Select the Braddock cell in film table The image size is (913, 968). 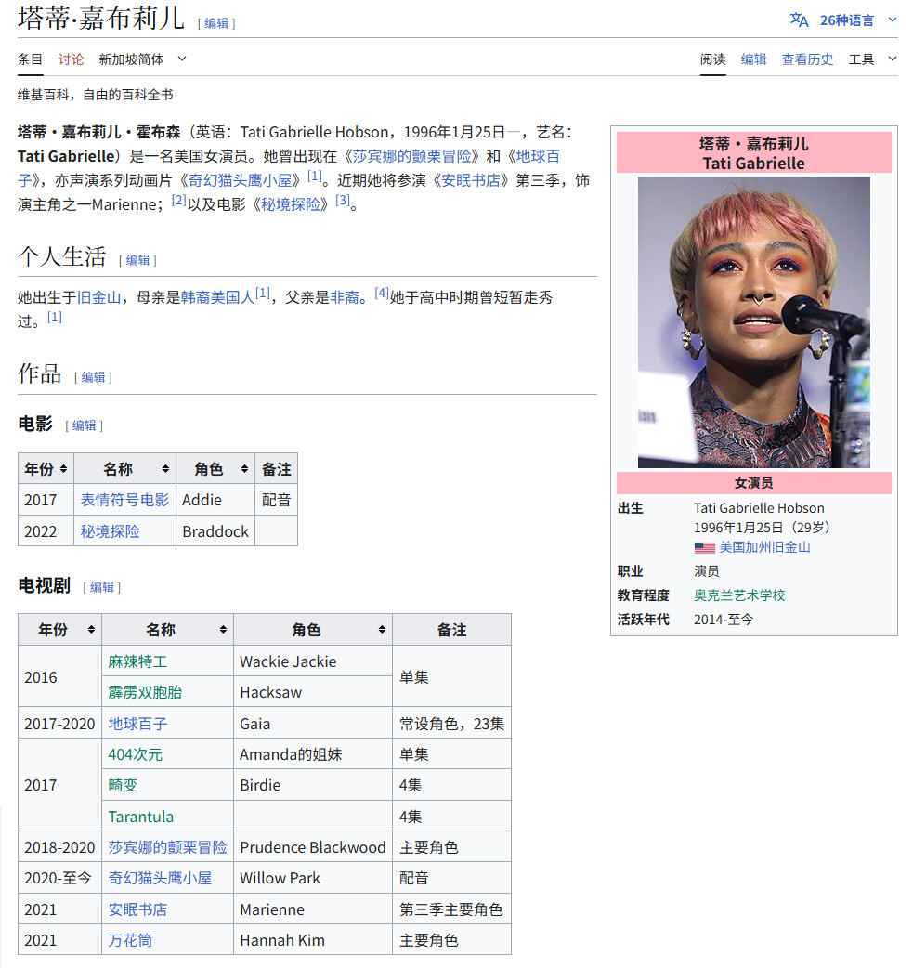pos(215,531)
